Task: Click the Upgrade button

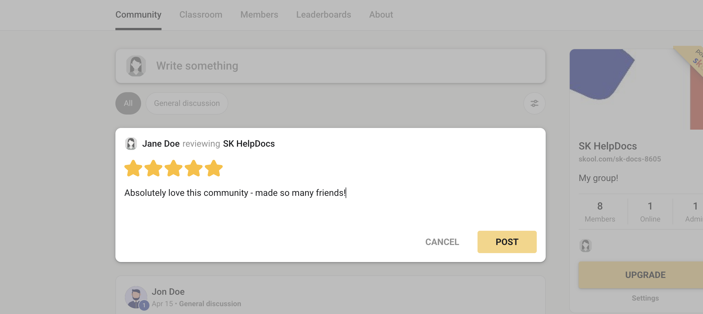Action: (x=645, y=275)
